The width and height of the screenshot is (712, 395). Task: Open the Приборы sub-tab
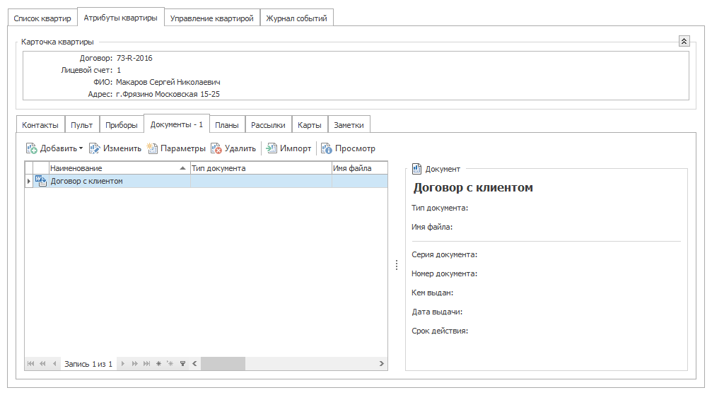click(x=121, y=125)
